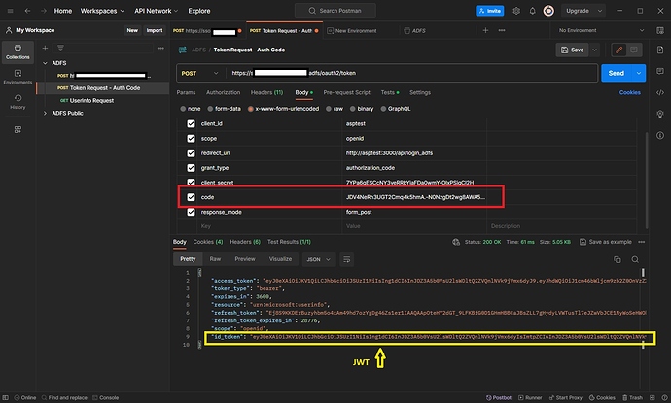The width and height of the screenshot is (671, 403).
Task: Open the settings gear icon
Action: point(516,11)
